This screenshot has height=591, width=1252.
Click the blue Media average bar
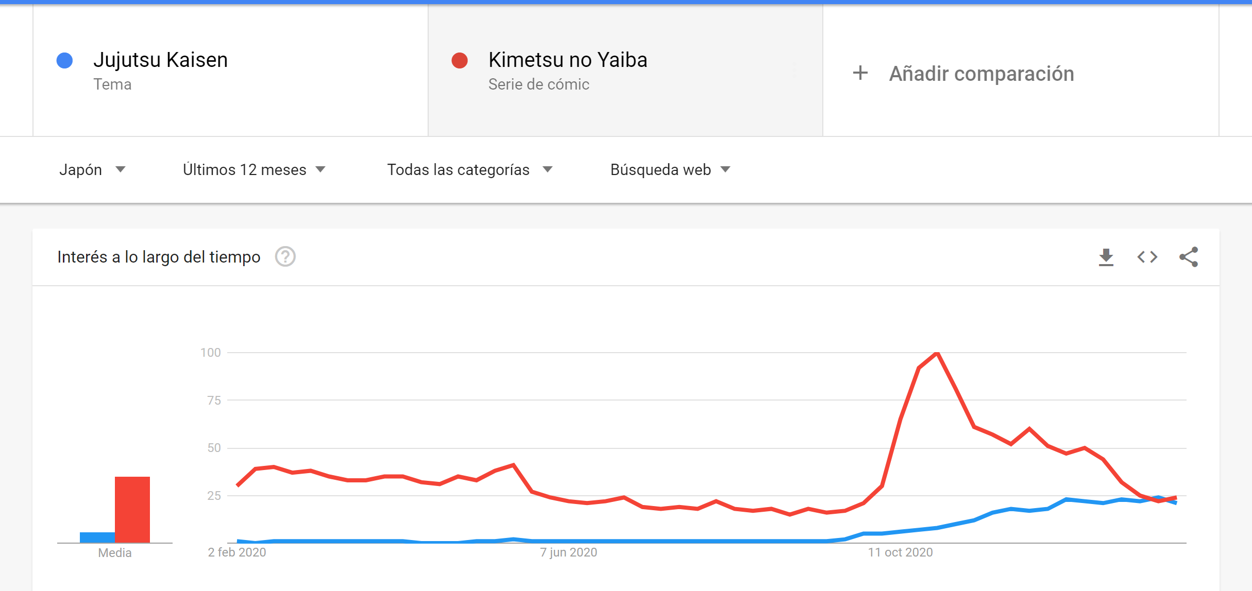(x=97, y=537)
